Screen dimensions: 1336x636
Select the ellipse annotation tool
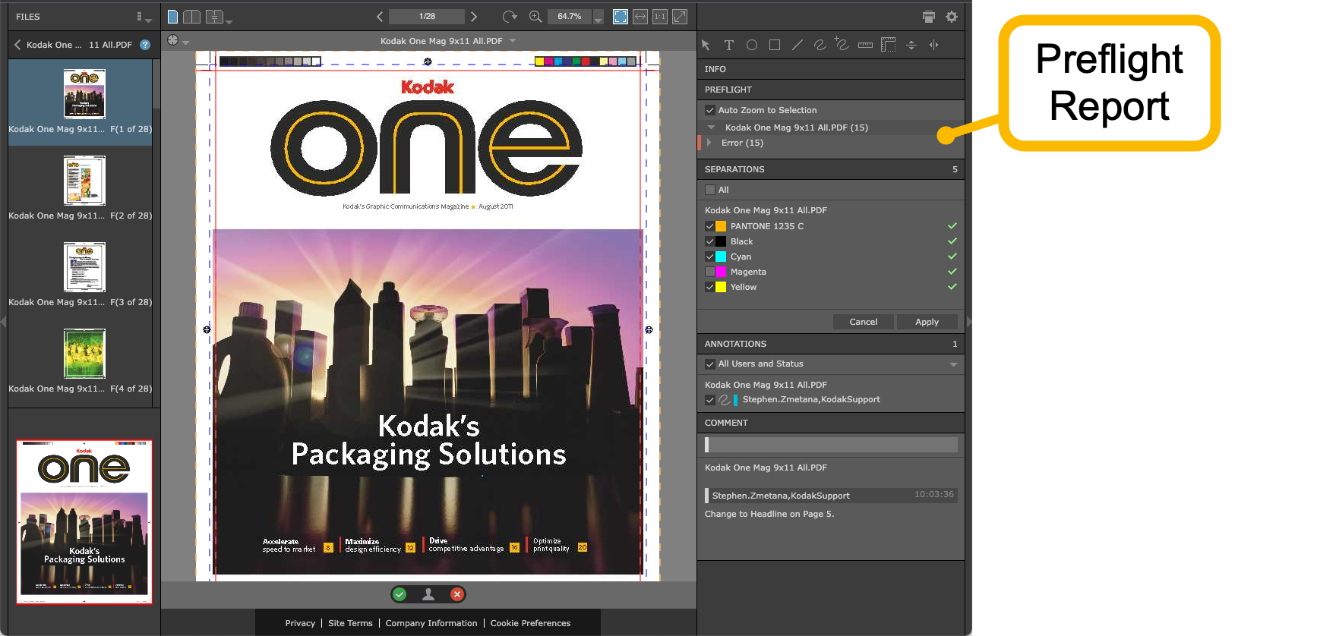coord(751,45)
